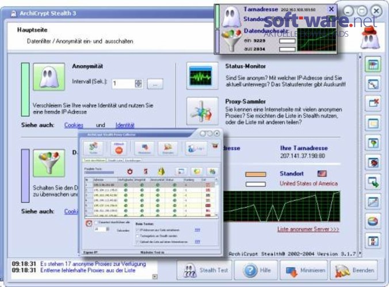The height and width of the screenshot is (287, 389).
Task: Click the Tarnadresse value 207.141.37.198:80
Action: click(x=303, y=156)
